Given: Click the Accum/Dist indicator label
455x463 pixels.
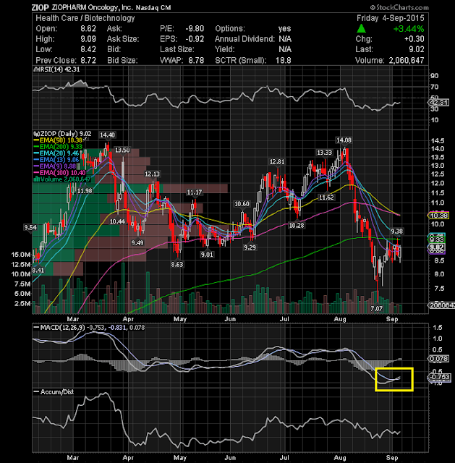Looking at the screenshot, I should (x=54, y=392).
